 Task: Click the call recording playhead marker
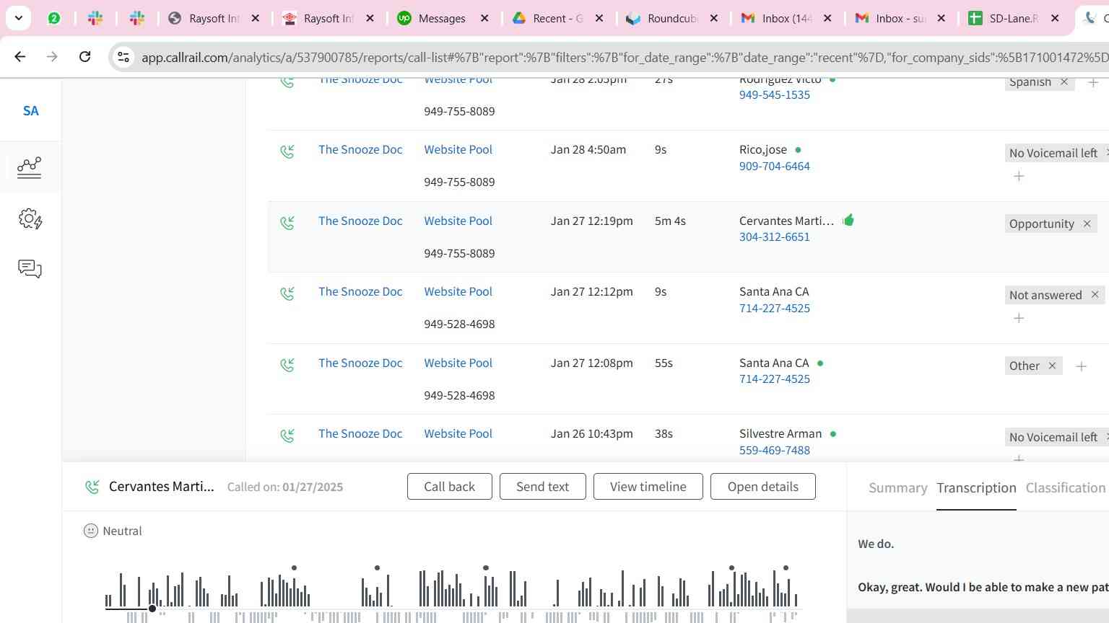pyautogui.click(x=152, y=609)
